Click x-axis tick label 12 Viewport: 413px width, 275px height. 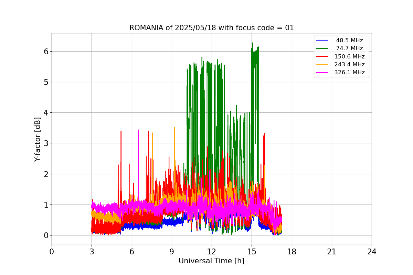212,252
